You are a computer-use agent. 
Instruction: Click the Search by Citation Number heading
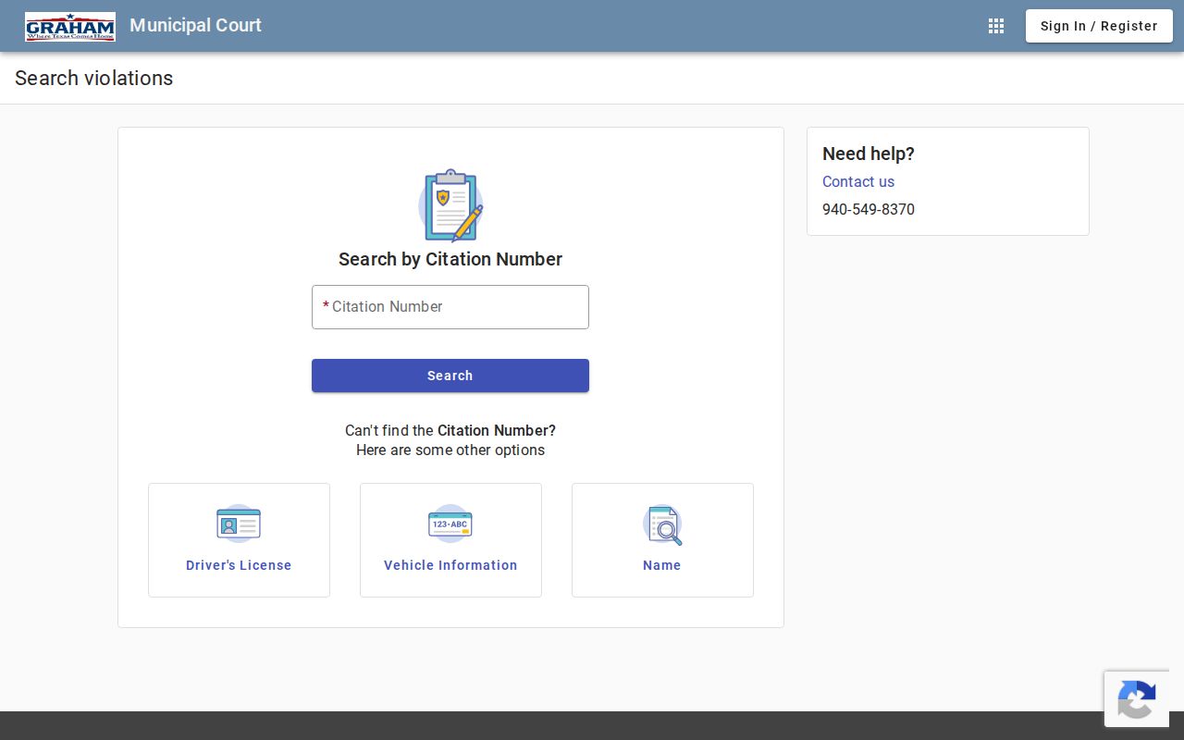pyautogui.click(x=450, y=259)
